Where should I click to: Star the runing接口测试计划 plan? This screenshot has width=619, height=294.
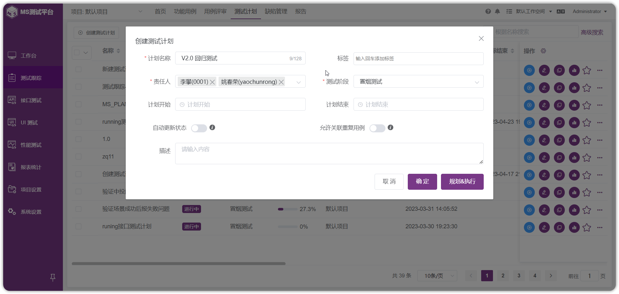click(587, 227)
